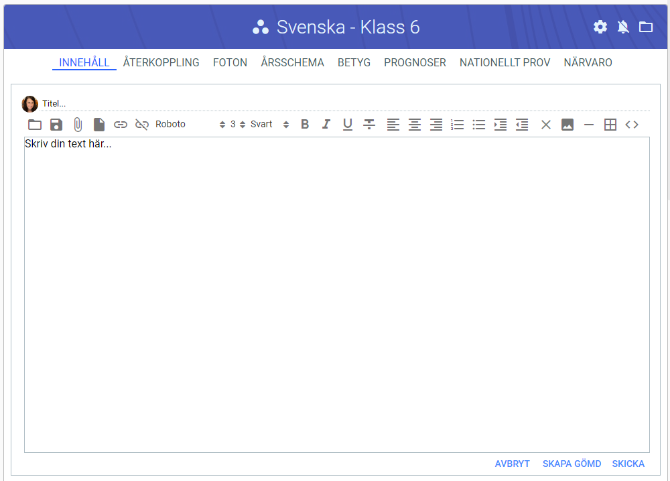Switch to the BETYG tab
670x481 pixels.
click(x=354, y=63)
